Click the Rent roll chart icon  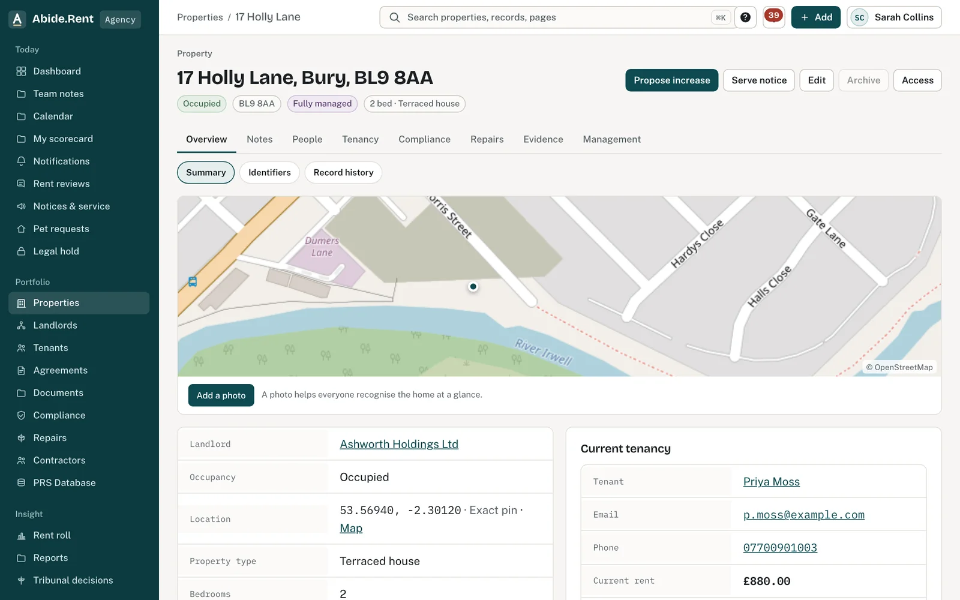pos(21,535)
